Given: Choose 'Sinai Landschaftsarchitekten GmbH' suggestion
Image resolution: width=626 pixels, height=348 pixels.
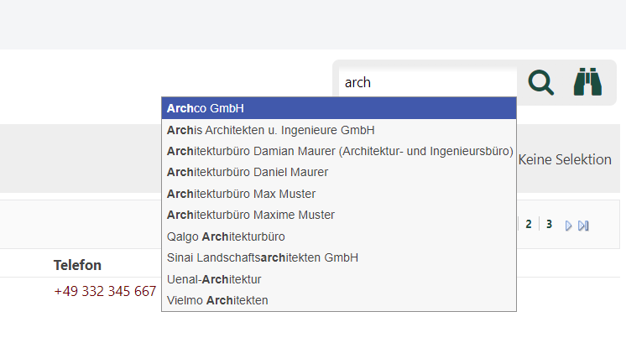Looking at the screenshot, I should (x=263, y=257).
